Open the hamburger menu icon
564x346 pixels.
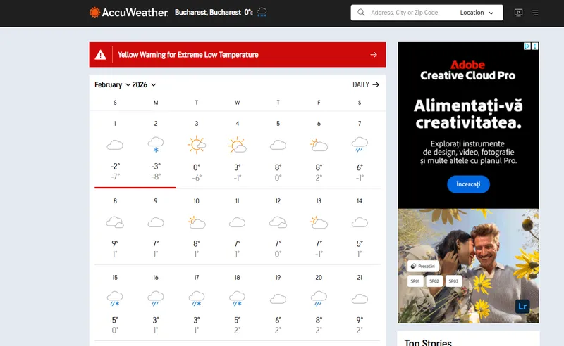point(535,13)
